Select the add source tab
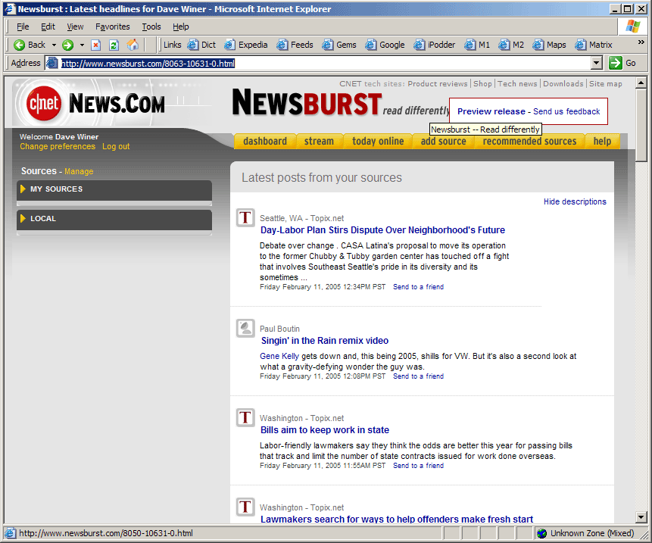This screenshot has width=652, height=543. click(x=443, y=142)
